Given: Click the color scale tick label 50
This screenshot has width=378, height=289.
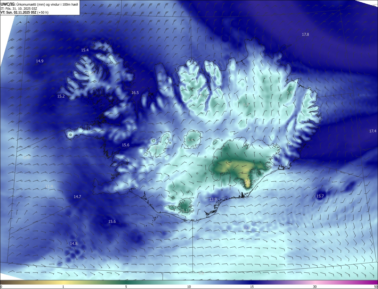Looking at the screenshot, I should (376, 287).
